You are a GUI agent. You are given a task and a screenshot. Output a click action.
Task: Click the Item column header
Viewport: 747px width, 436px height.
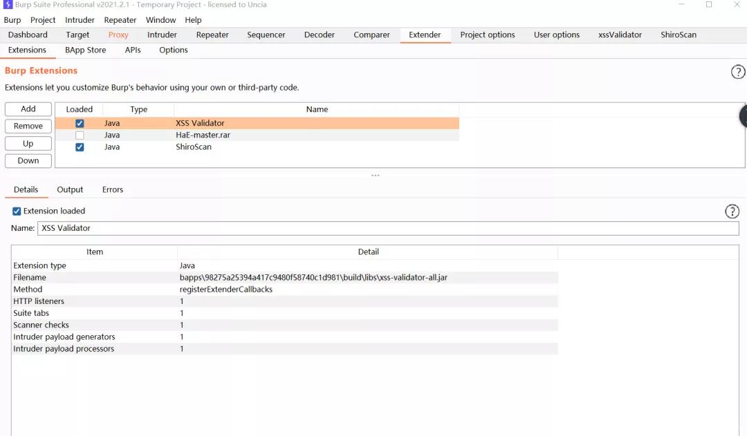click(94, 252)
